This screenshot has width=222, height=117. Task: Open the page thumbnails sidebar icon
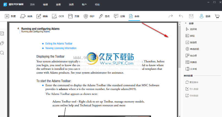(2, 34)
